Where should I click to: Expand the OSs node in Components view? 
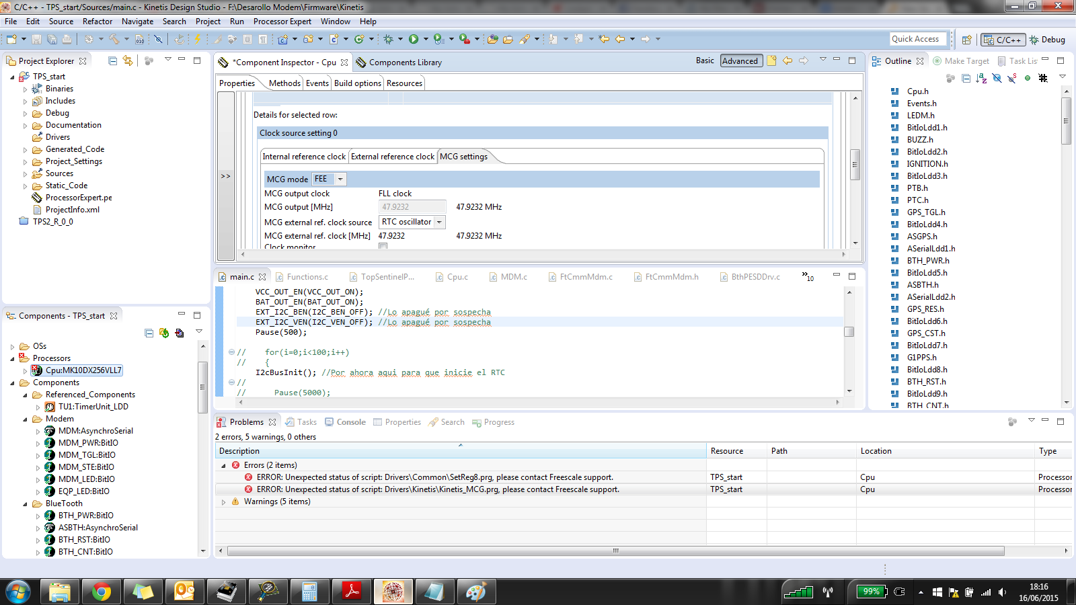(x=13, y=346)
